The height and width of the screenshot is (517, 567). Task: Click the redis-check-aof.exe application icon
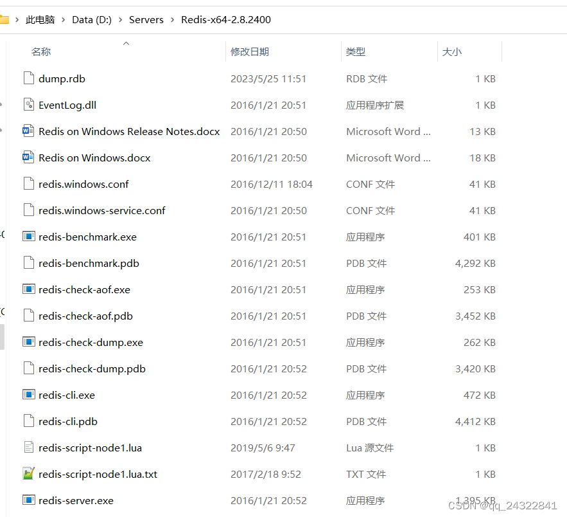pyautogui.click(x=28, y=289)
